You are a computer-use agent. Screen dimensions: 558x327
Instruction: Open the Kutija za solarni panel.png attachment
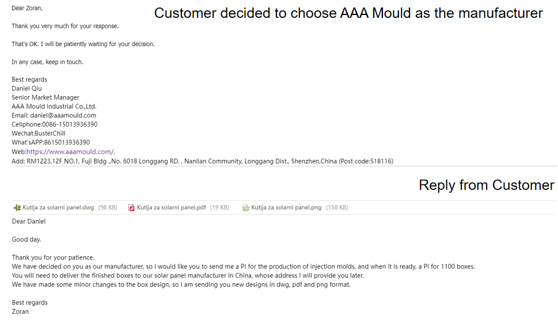click(286, 207)
